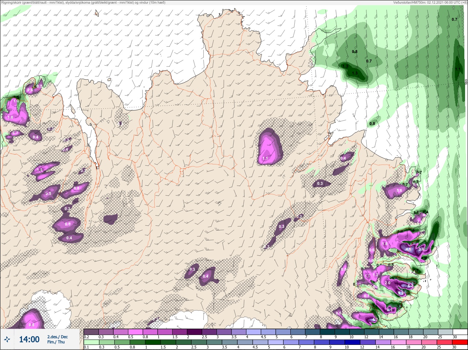Screen dimensions: 468x350
Task: Click the 14:00 forecast time display
Action: tap(29, 339)
